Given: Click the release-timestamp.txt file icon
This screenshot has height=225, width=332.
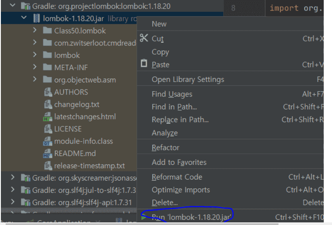Looking at the screenshot, I should point(48,166).
